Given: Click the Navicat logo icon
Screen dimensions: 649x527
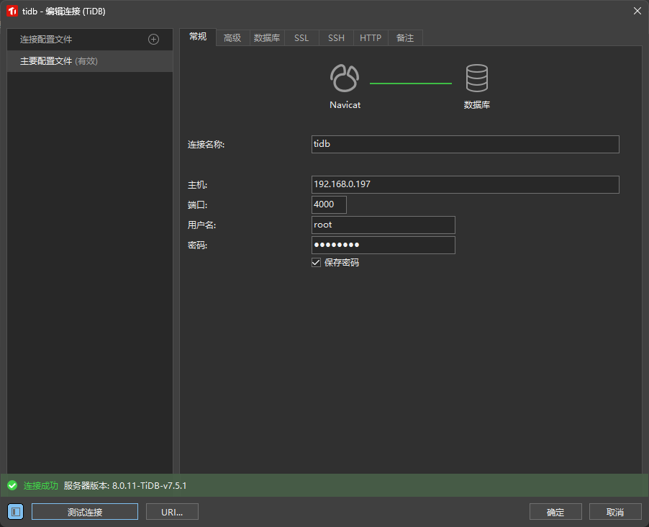Looking at the screenshot, I should 345,78.
